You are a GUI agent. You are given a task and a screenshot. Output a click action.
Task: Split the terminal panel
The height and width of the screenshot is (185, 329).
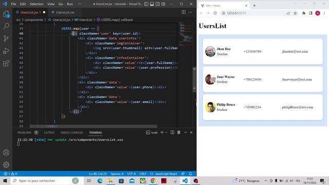click(x=172, y=133)
